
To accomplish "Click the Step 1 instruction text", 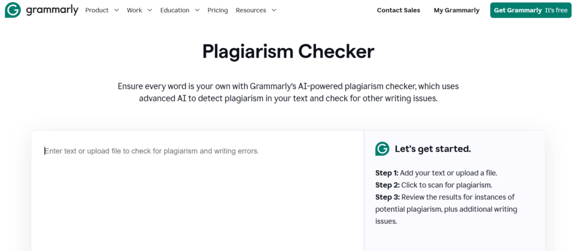I will pyautogui.click(x=436, y=173).
